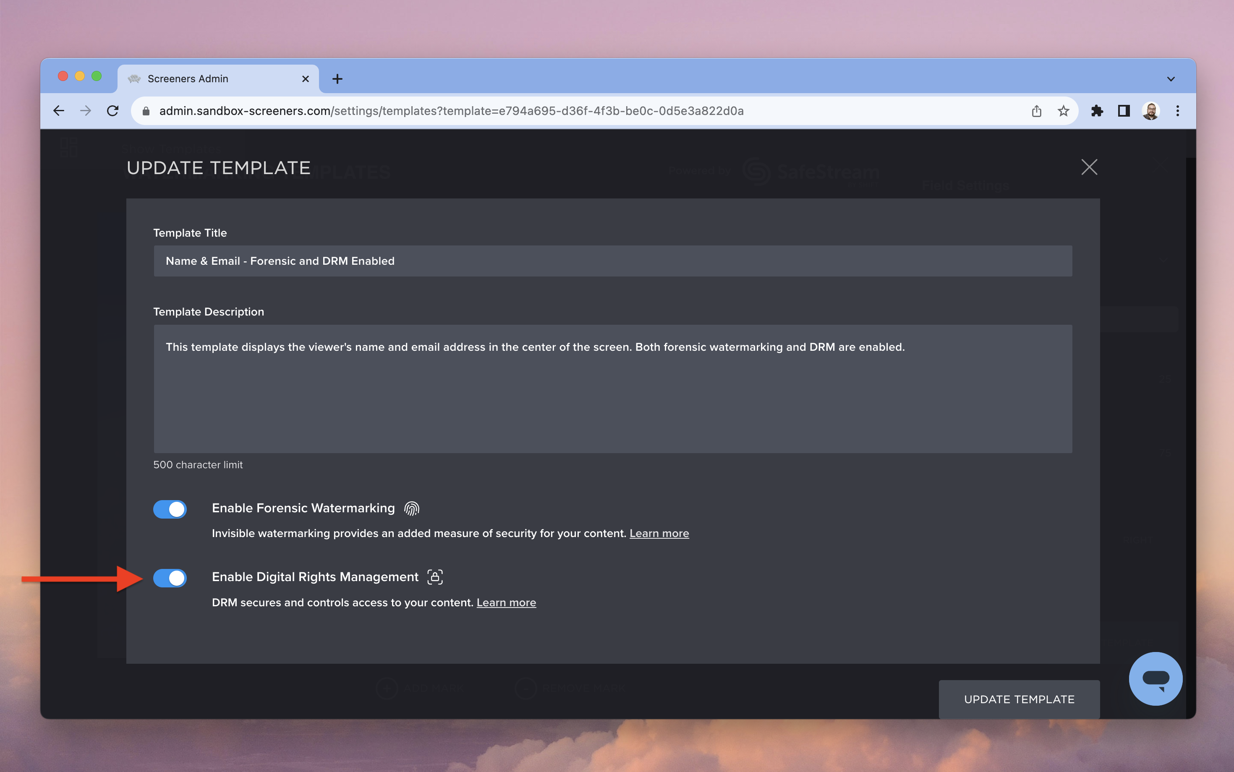Disable Forensic Watermarking toggle
The width and height of the screenshot is (1234, 772).
(170, 509)
